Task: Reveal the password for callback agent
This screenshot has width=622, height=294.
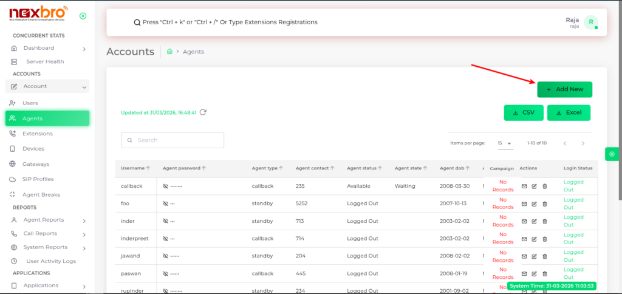Action: tap(166, 186)
